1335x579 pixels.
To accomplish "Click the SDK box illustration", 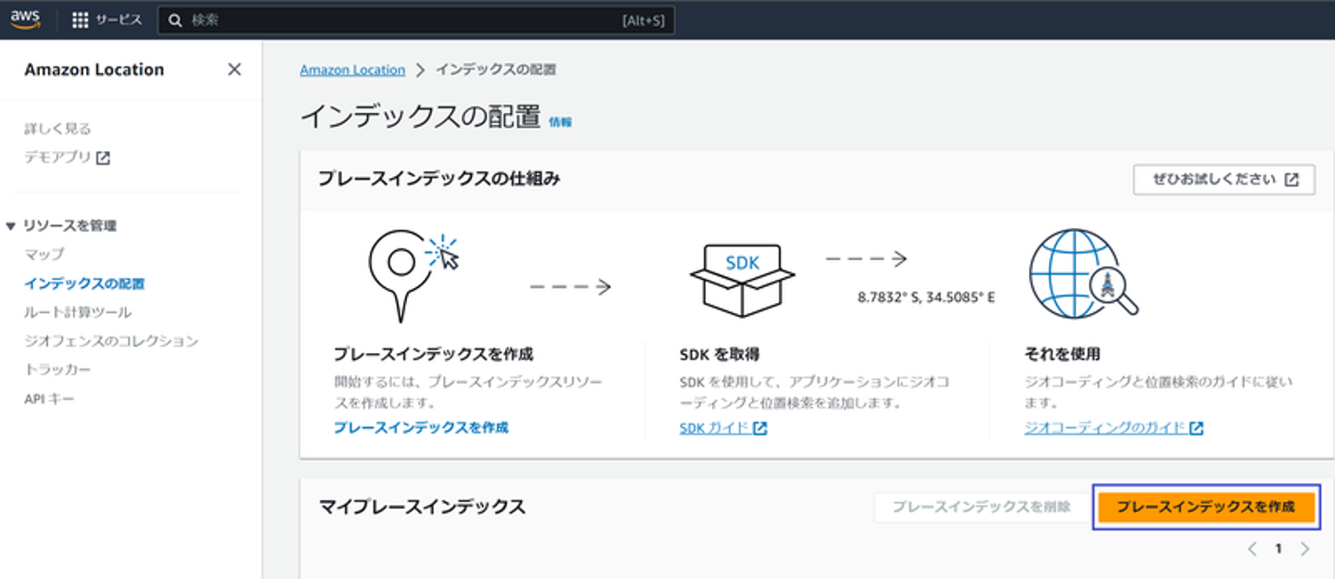I will 742,280.
